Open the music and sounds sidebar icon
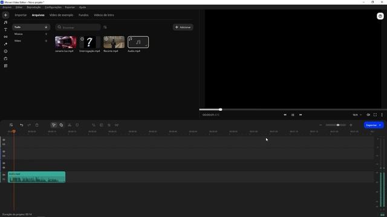The width and height of the screenshot is (387, 217). pos(5,22)
